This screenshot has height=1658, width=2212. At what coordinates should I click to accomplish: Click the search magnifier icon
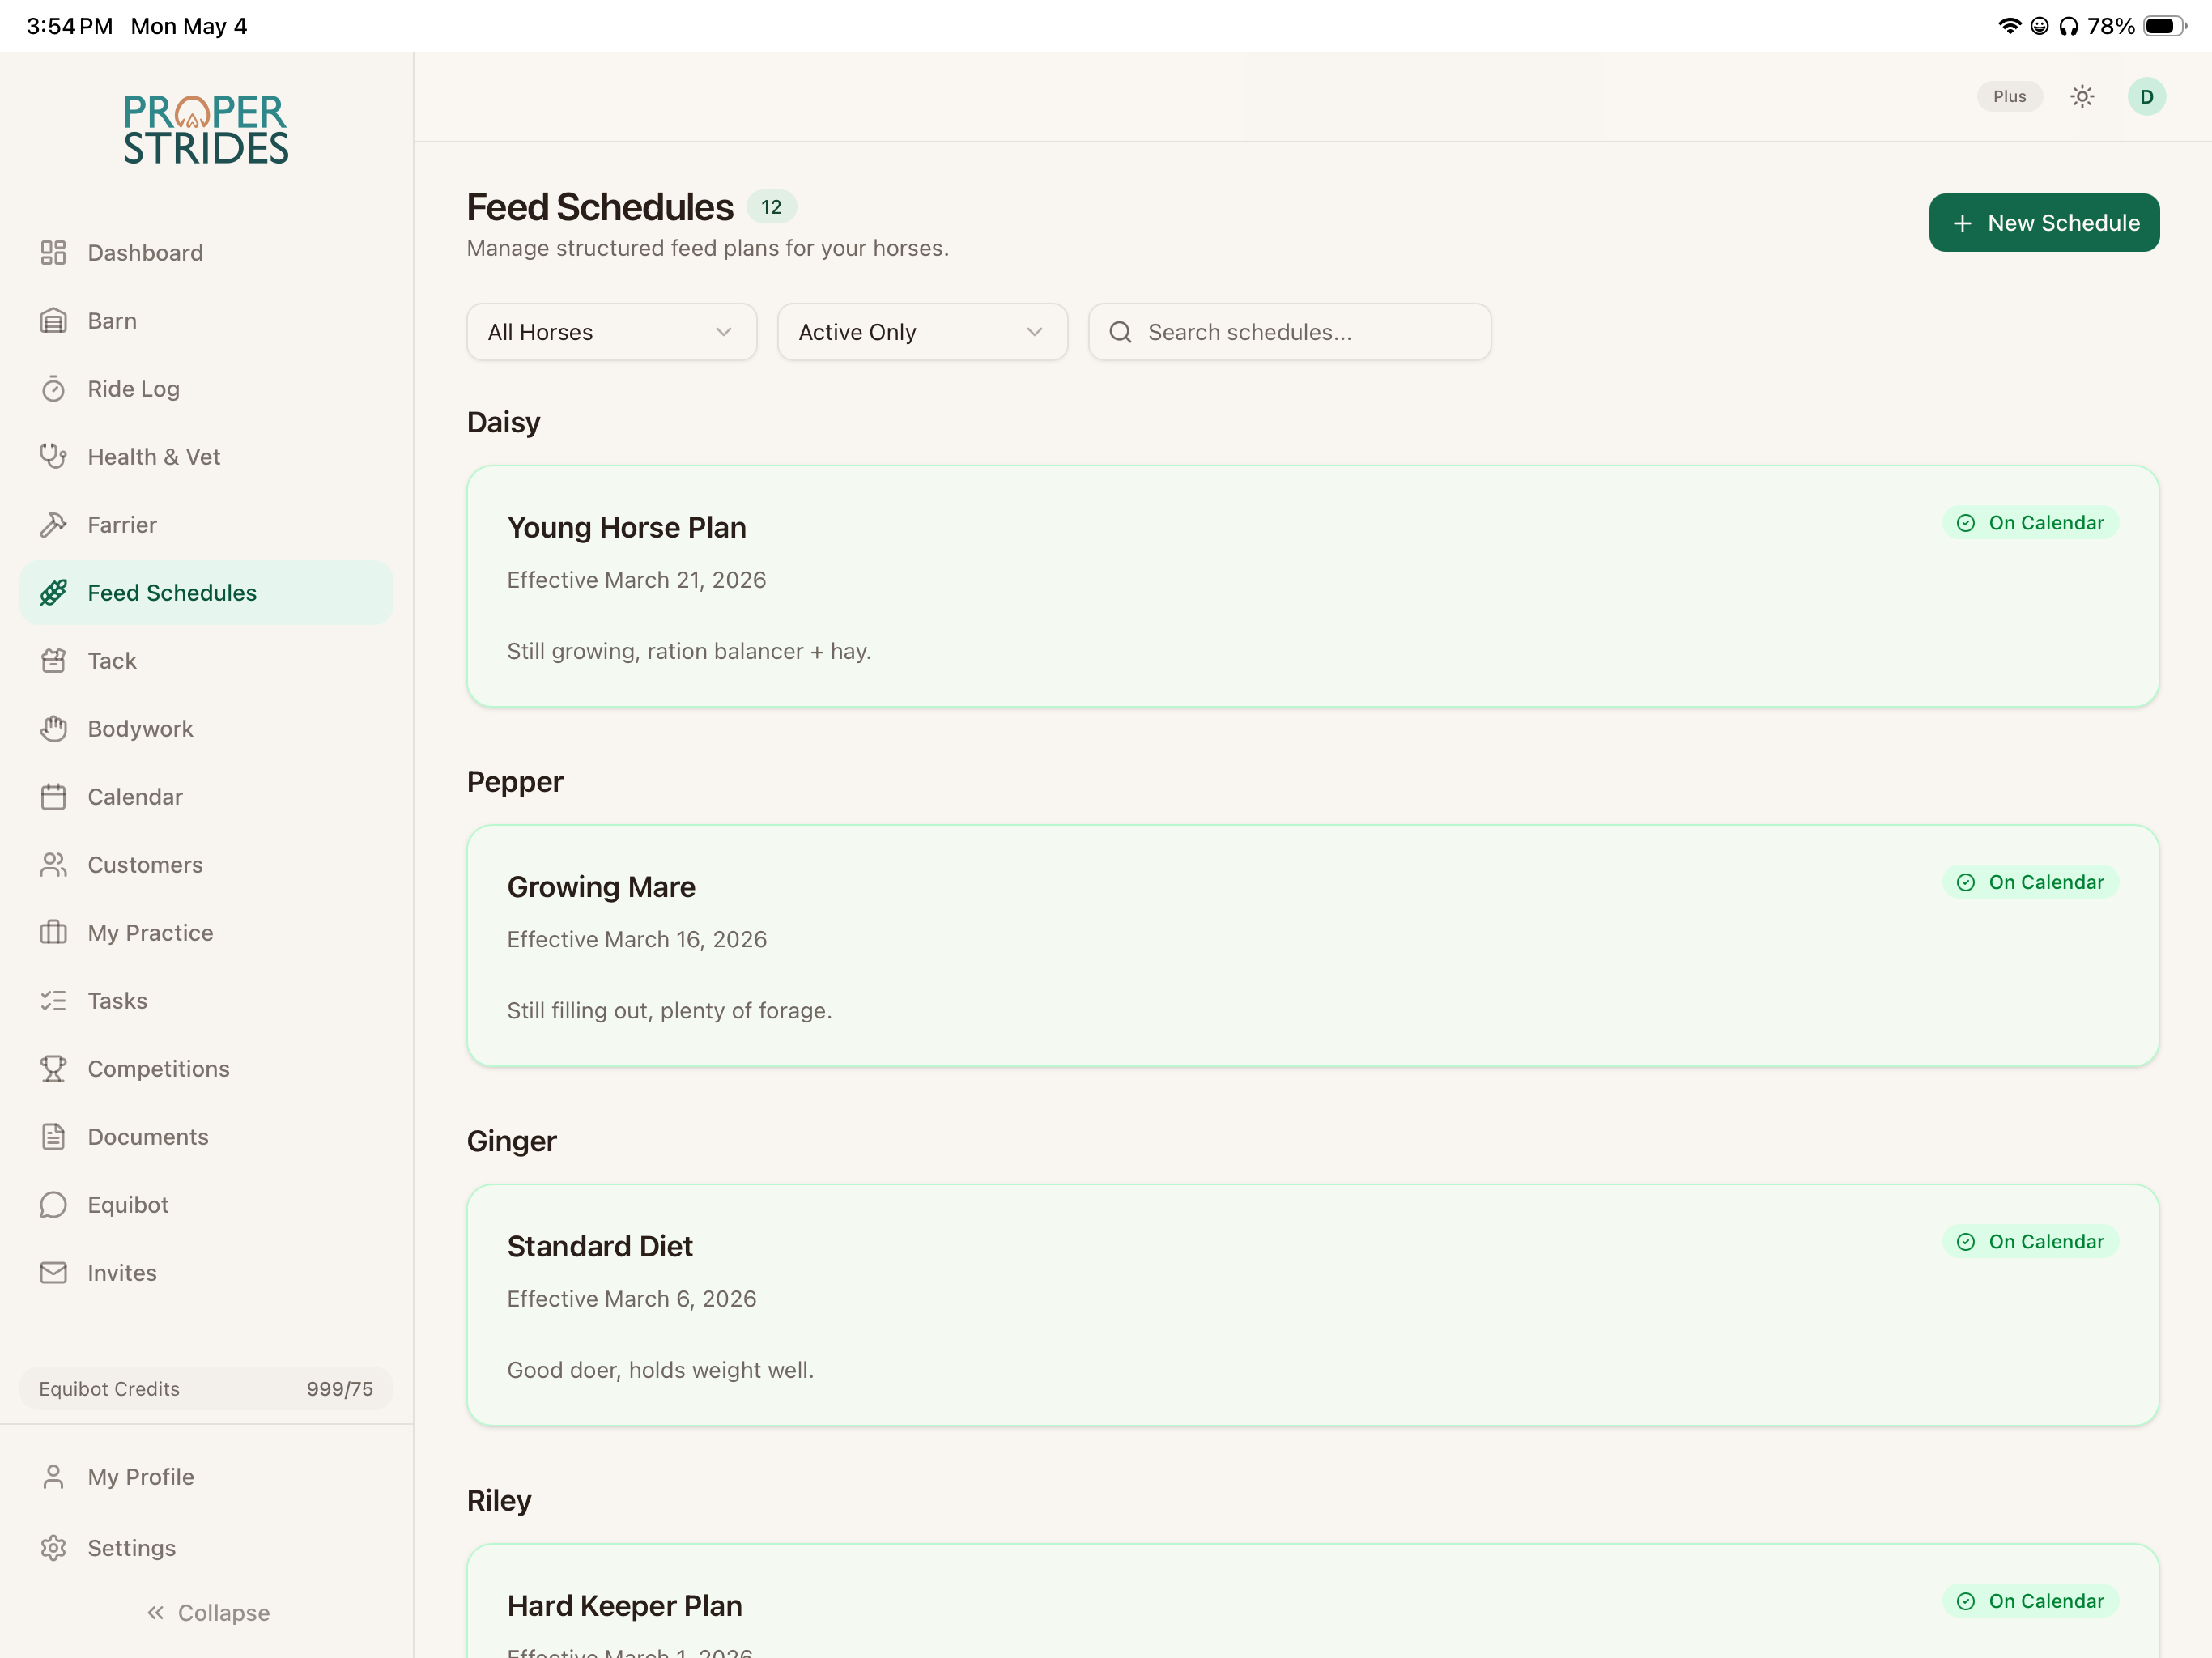point(1121,332)
